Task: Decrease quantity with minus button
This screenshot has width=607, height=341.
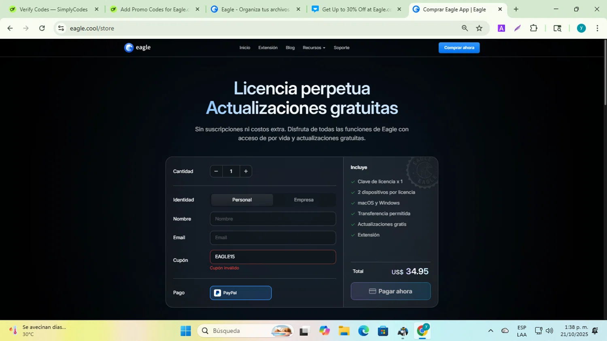Action: (216, 172)
